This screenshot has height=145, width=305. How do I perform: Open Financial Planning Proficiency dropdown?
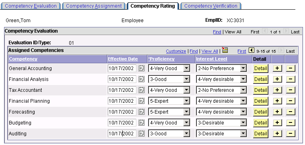point(169,101)
